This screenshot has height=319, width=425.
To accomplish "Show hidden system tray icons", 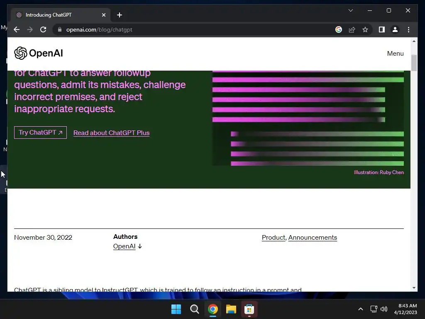I will tap(361, 309).
